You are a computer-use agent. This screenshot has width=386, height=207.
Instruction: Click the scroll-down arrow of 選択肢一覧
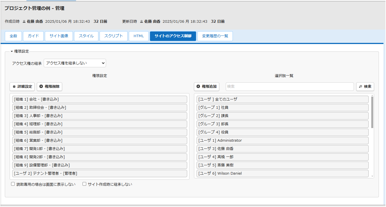click(372, 176)
